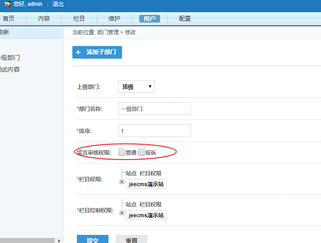Log out via 退出 link
321x243 pixels.
click(x=58, y=4)
